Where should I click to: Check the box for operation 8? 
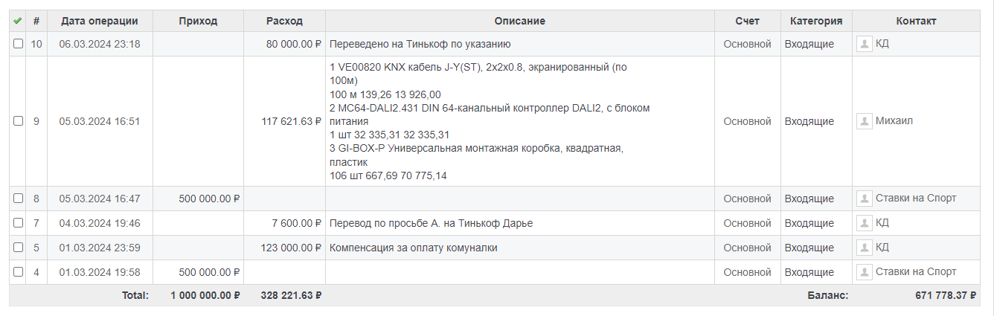pyautogui.click(x=18, y=199)
